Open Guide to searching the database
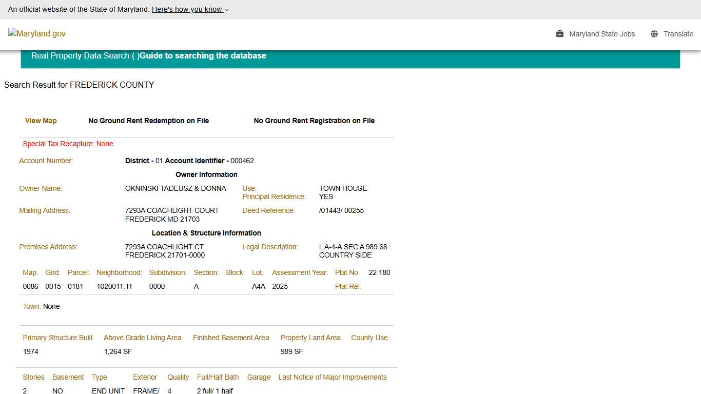Viewport: 701px width, 394px height. [203, 55]
